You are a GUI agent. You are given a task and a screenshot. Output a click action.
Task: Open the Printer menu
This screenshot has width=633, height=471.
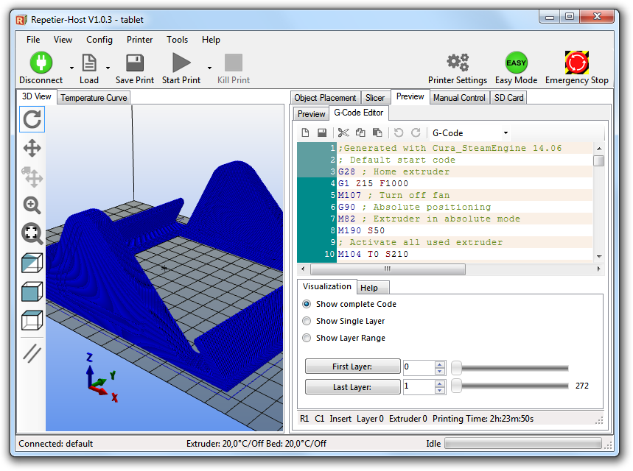(139, 40)
